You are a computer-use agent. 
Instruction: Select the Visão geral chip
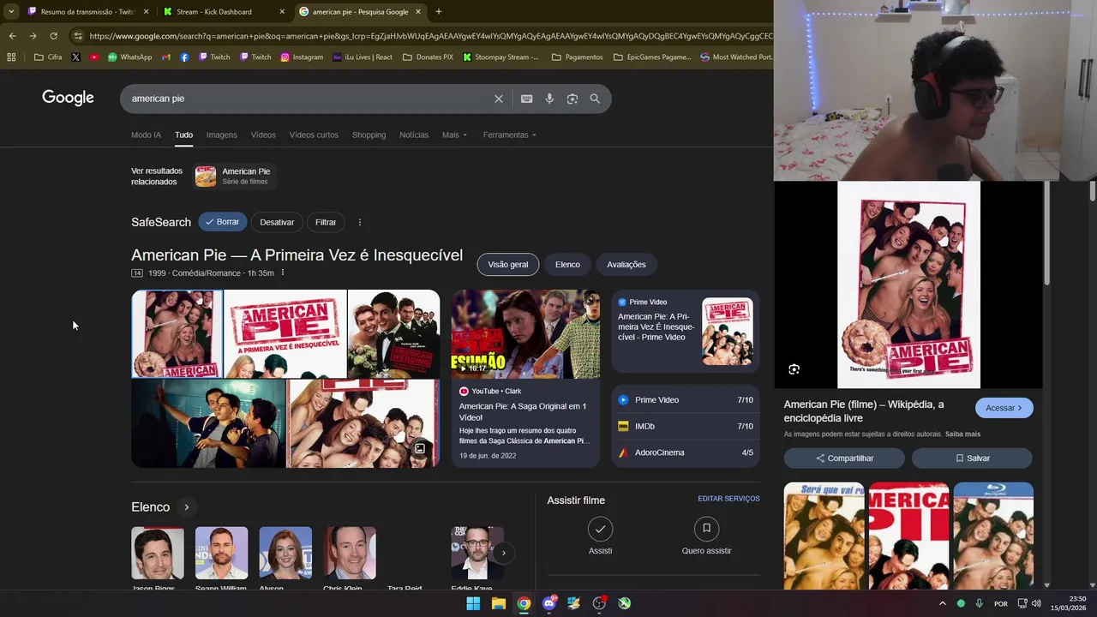(x=508, y=265)
